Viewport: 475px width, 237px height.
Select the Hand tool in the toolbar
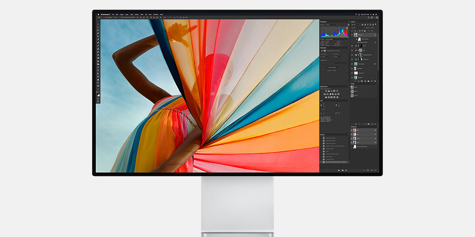point(98,79)
